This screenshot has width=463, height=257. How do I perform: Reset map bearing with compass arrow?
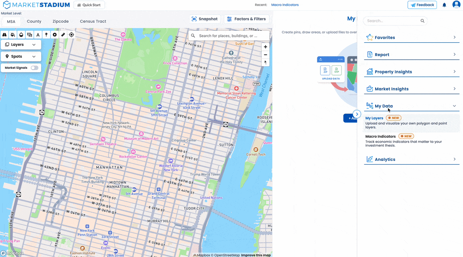coord(265,62)
